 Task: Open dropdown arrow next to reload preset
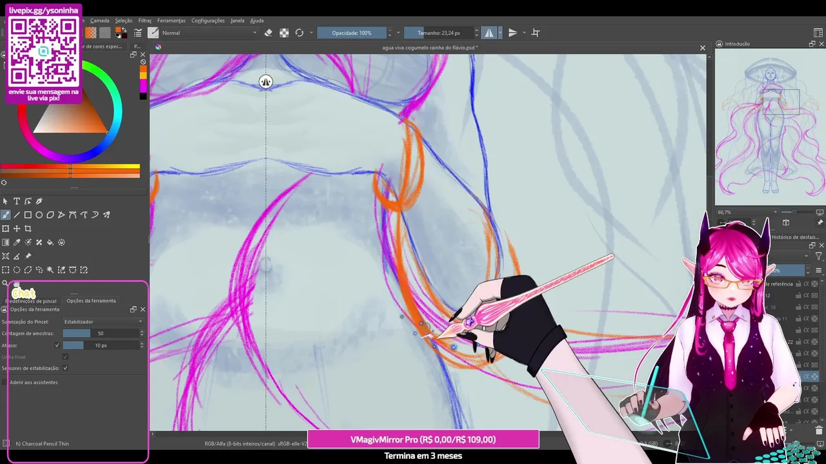pos(311,33)
